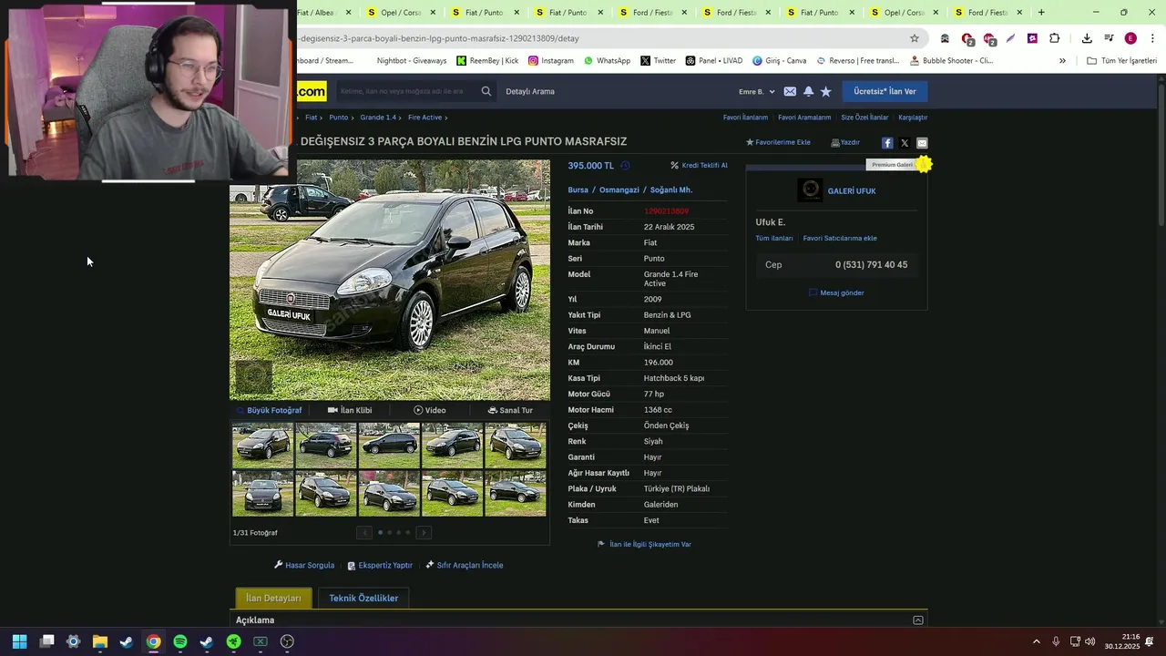
Task: Open Task View on the taskbar
Action: point(47,641)
